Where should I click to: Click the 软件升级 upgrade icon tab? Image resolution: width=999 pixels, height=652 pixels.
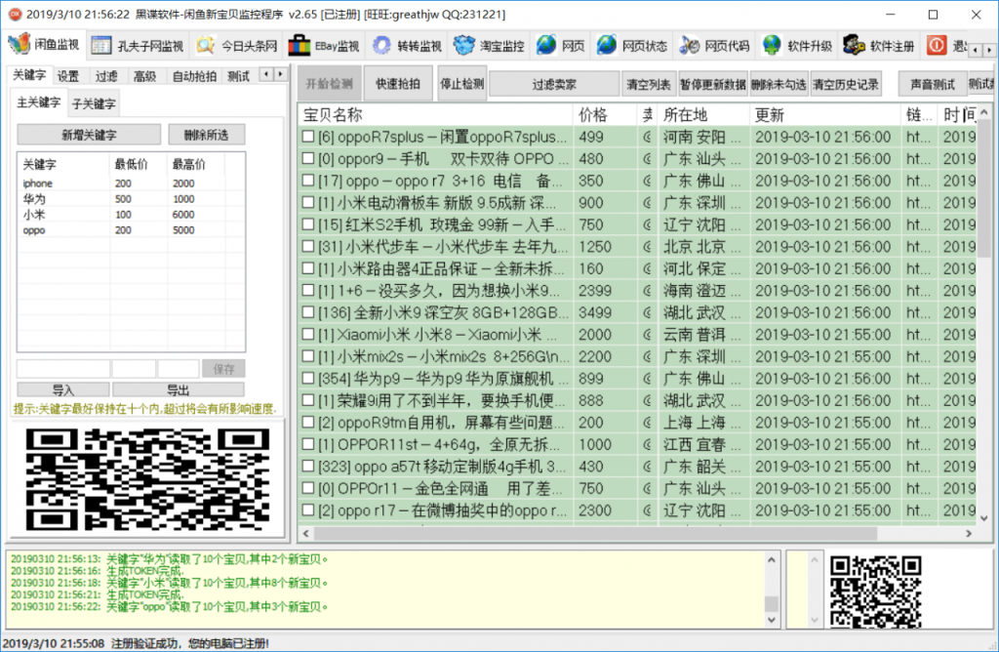(x=773, y=46)
